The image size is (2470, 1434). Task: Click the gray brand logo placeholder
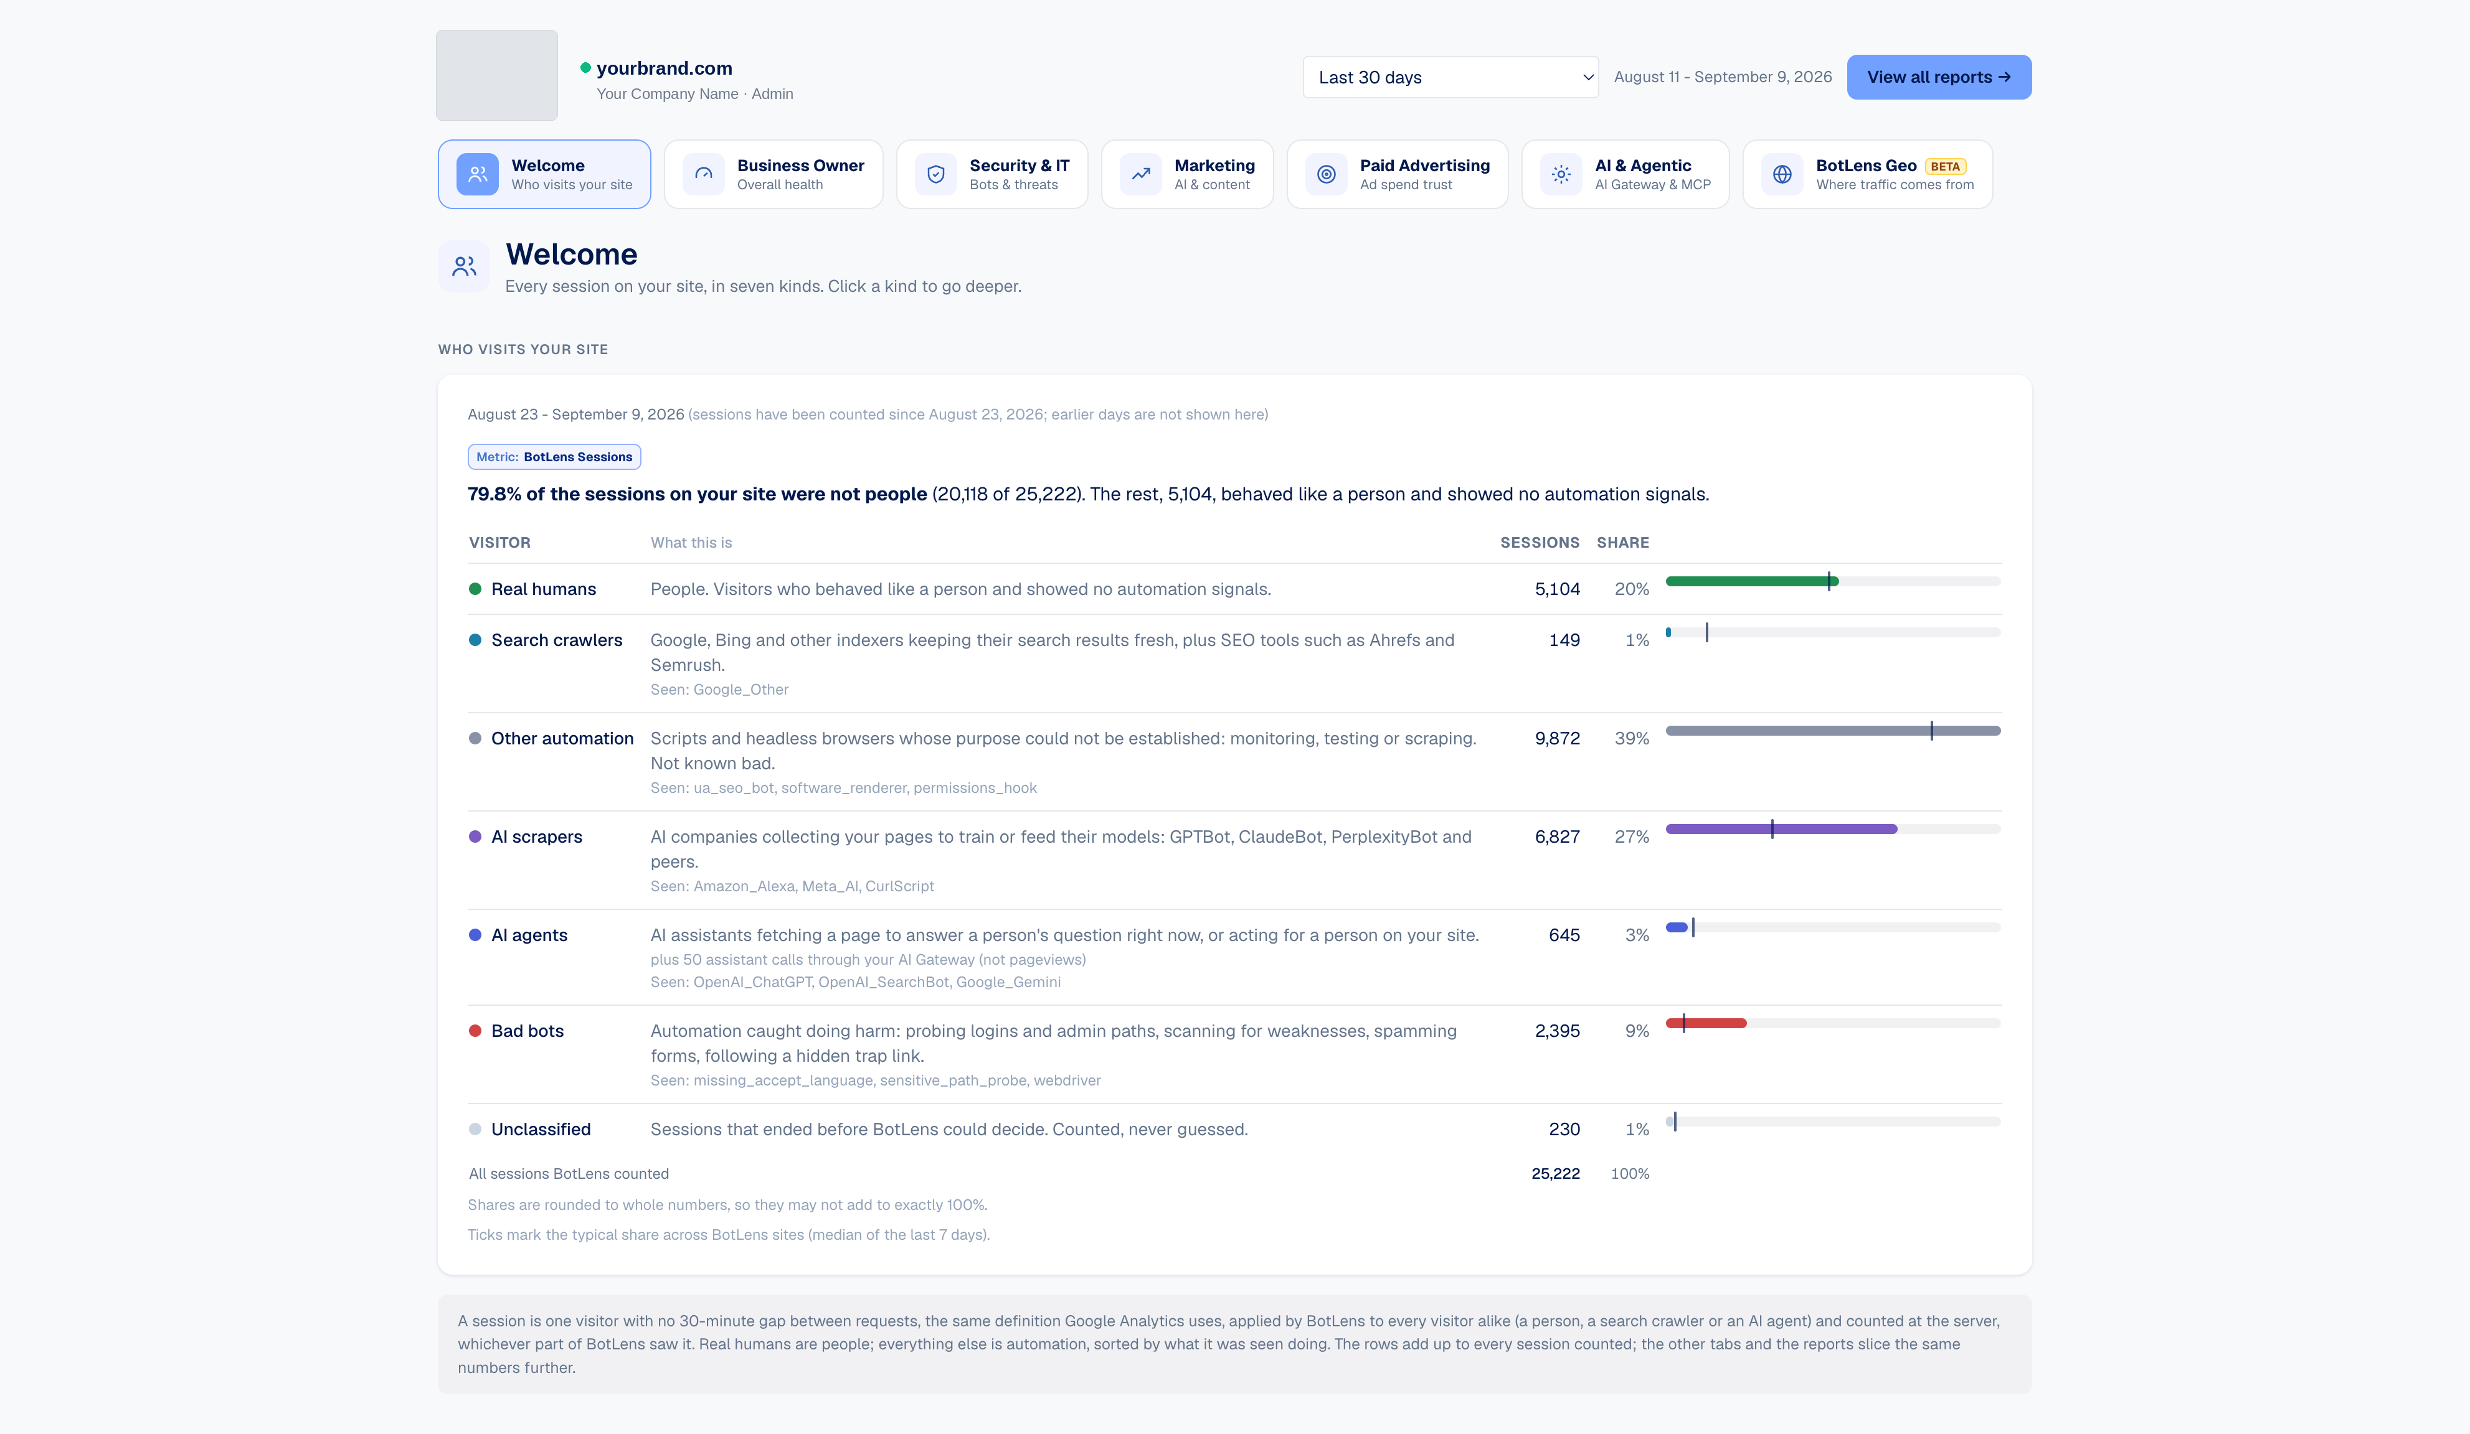pos(497,75)
